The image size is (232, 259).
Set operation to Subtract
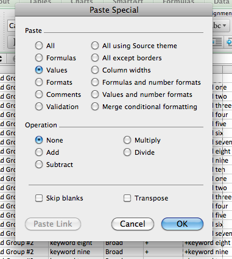[39, 165]
